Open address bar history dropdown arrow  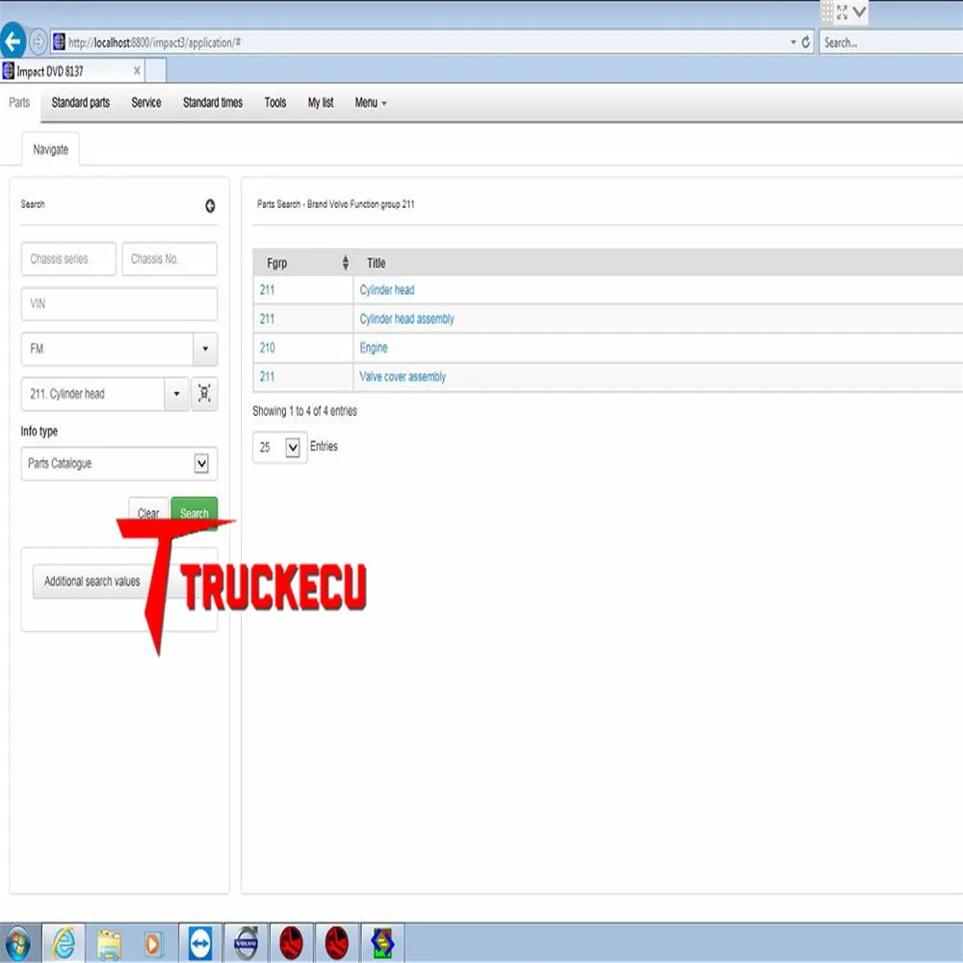[x=793, y=42]
